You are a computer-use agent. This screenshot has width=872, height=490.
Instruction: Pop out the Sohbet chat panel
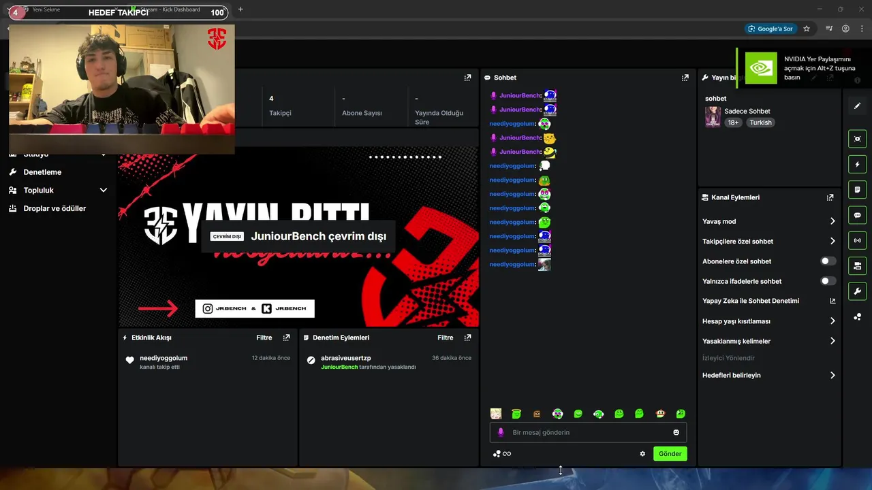click(x=685, y=78)
